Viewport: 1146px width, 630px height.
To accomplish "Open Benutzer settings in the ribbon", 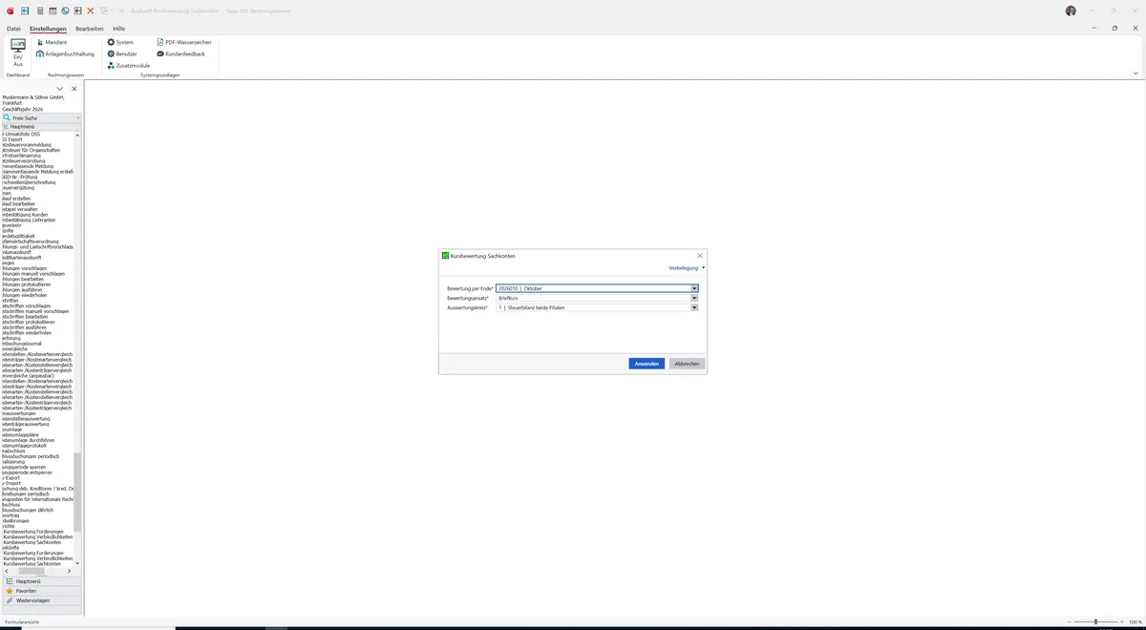I will click(x=122, y=54).
